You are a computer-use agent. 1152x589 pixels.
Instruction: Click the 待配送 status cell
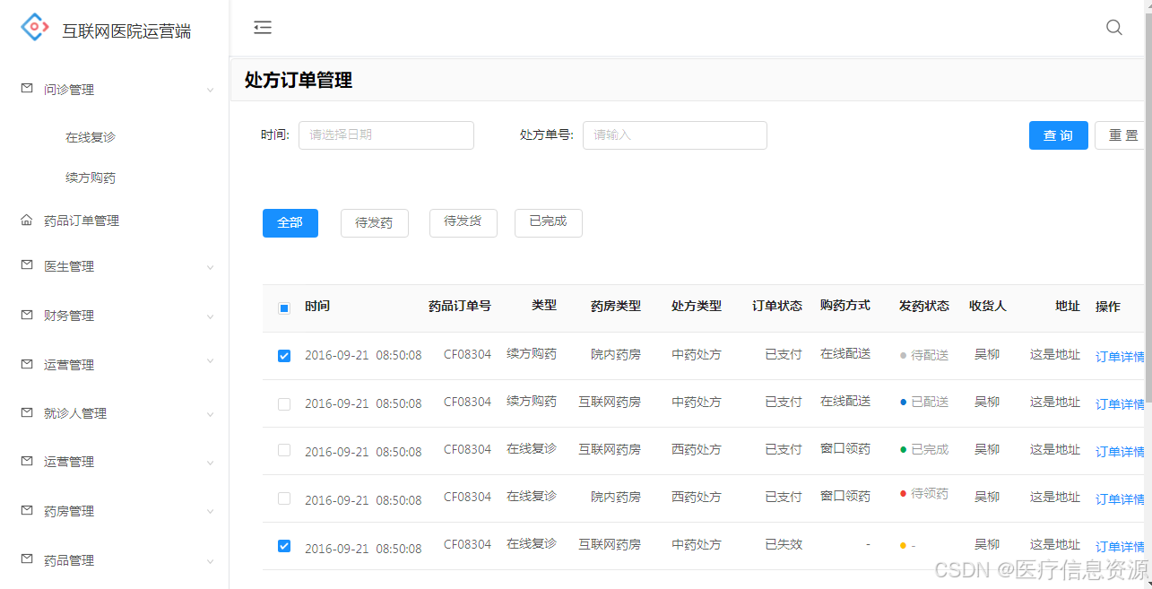(x=924, y=355)
